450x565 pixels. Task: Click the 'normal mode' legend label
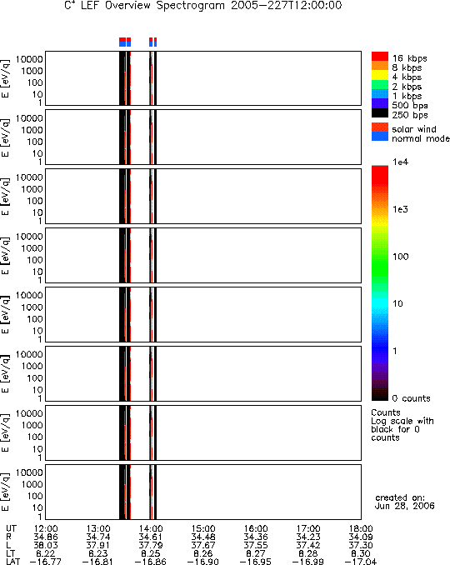pos(421,138)
